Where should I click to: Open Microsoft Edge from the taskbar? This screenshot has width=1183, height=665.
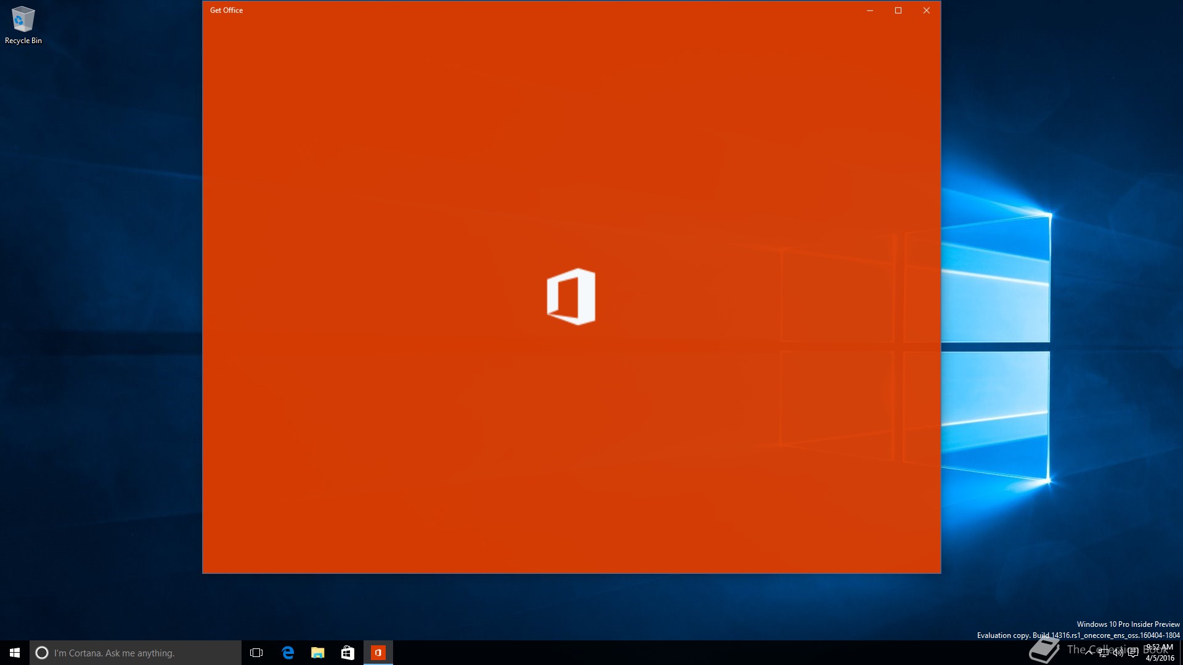[288, 653]
